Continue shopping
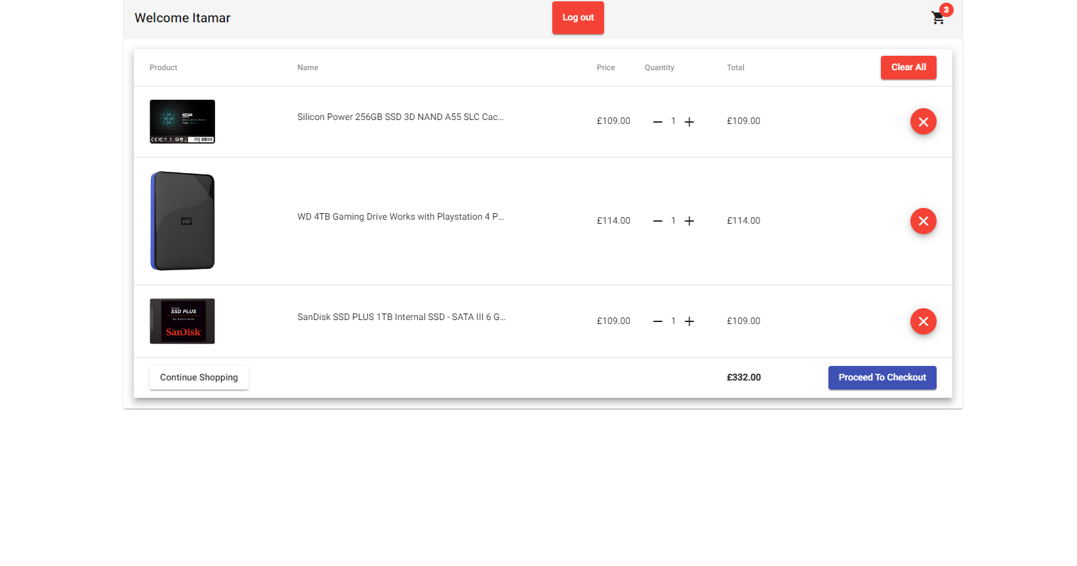Screen dimensions: 1077x566 coord(199,378)
